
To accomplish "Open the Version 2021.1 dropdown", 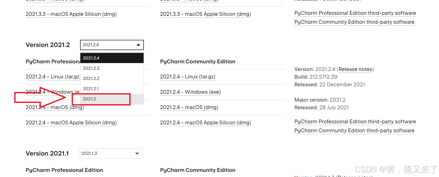I will point(110,153).
